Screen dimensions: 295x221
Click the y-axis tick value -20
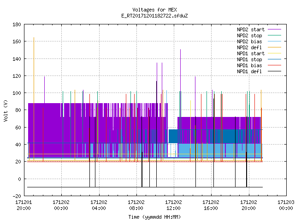click(x=17, y=196)
